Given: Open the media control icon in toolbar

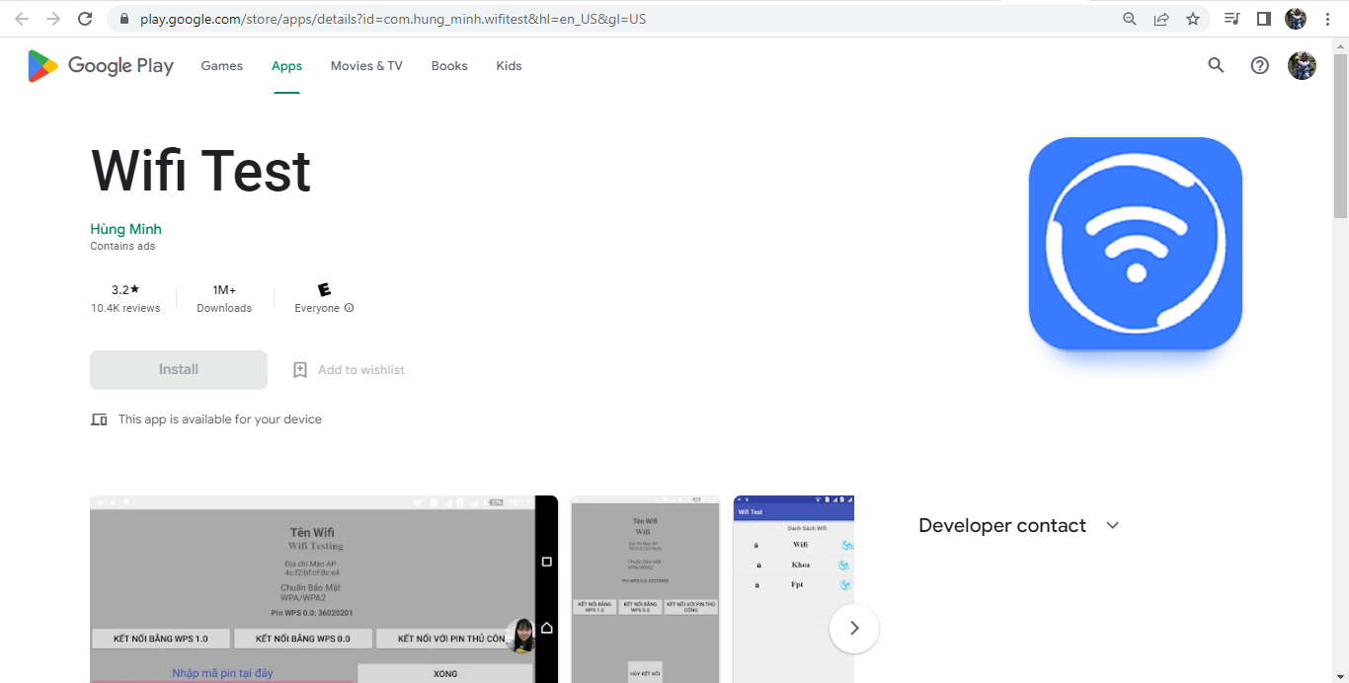Looking at the screenshot, I should point(1231,19).
